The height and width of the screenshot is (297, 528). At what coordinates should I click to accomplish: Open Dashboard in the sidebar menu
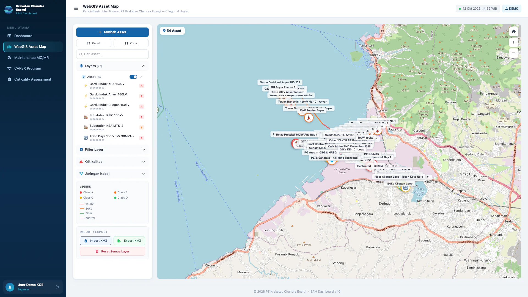click(x=33, y=36)
